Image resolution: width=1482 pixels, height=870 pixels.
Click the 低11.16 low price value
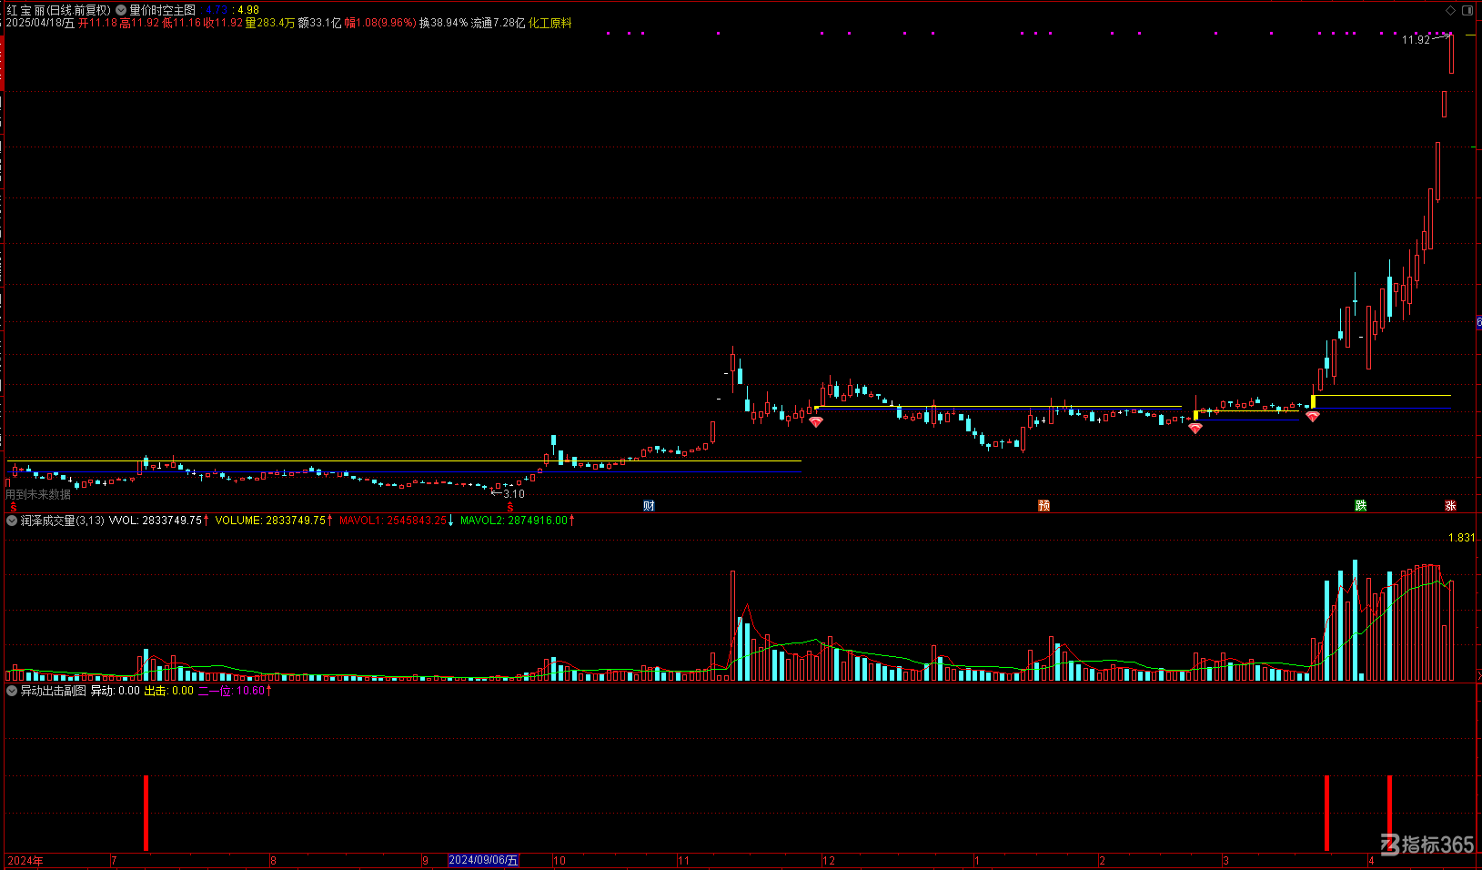click(181, 23)
